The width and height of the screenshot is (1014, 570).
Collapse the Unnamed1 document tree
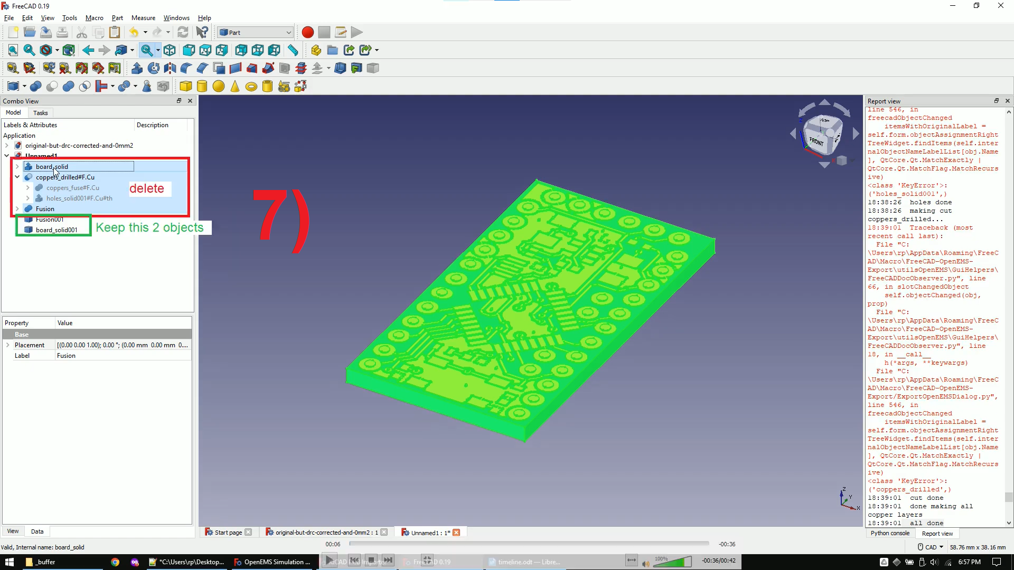tap(6, 156)
